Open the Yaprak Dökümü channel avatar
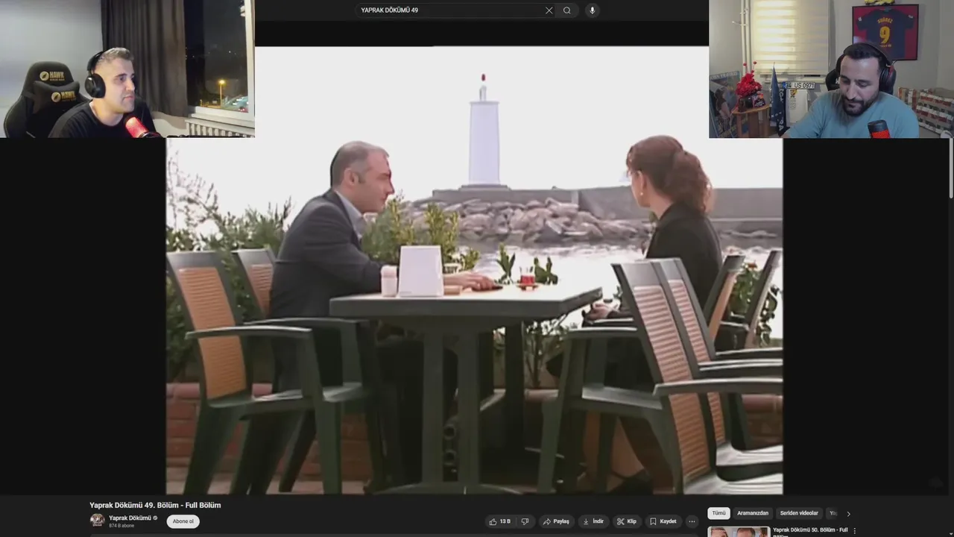This screenshot has height=537, width=954. point(98,520)
